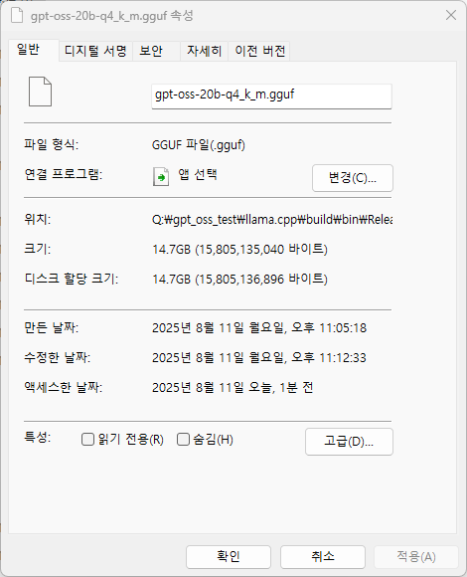Confirm with the 확인 button

coord(229,556)
